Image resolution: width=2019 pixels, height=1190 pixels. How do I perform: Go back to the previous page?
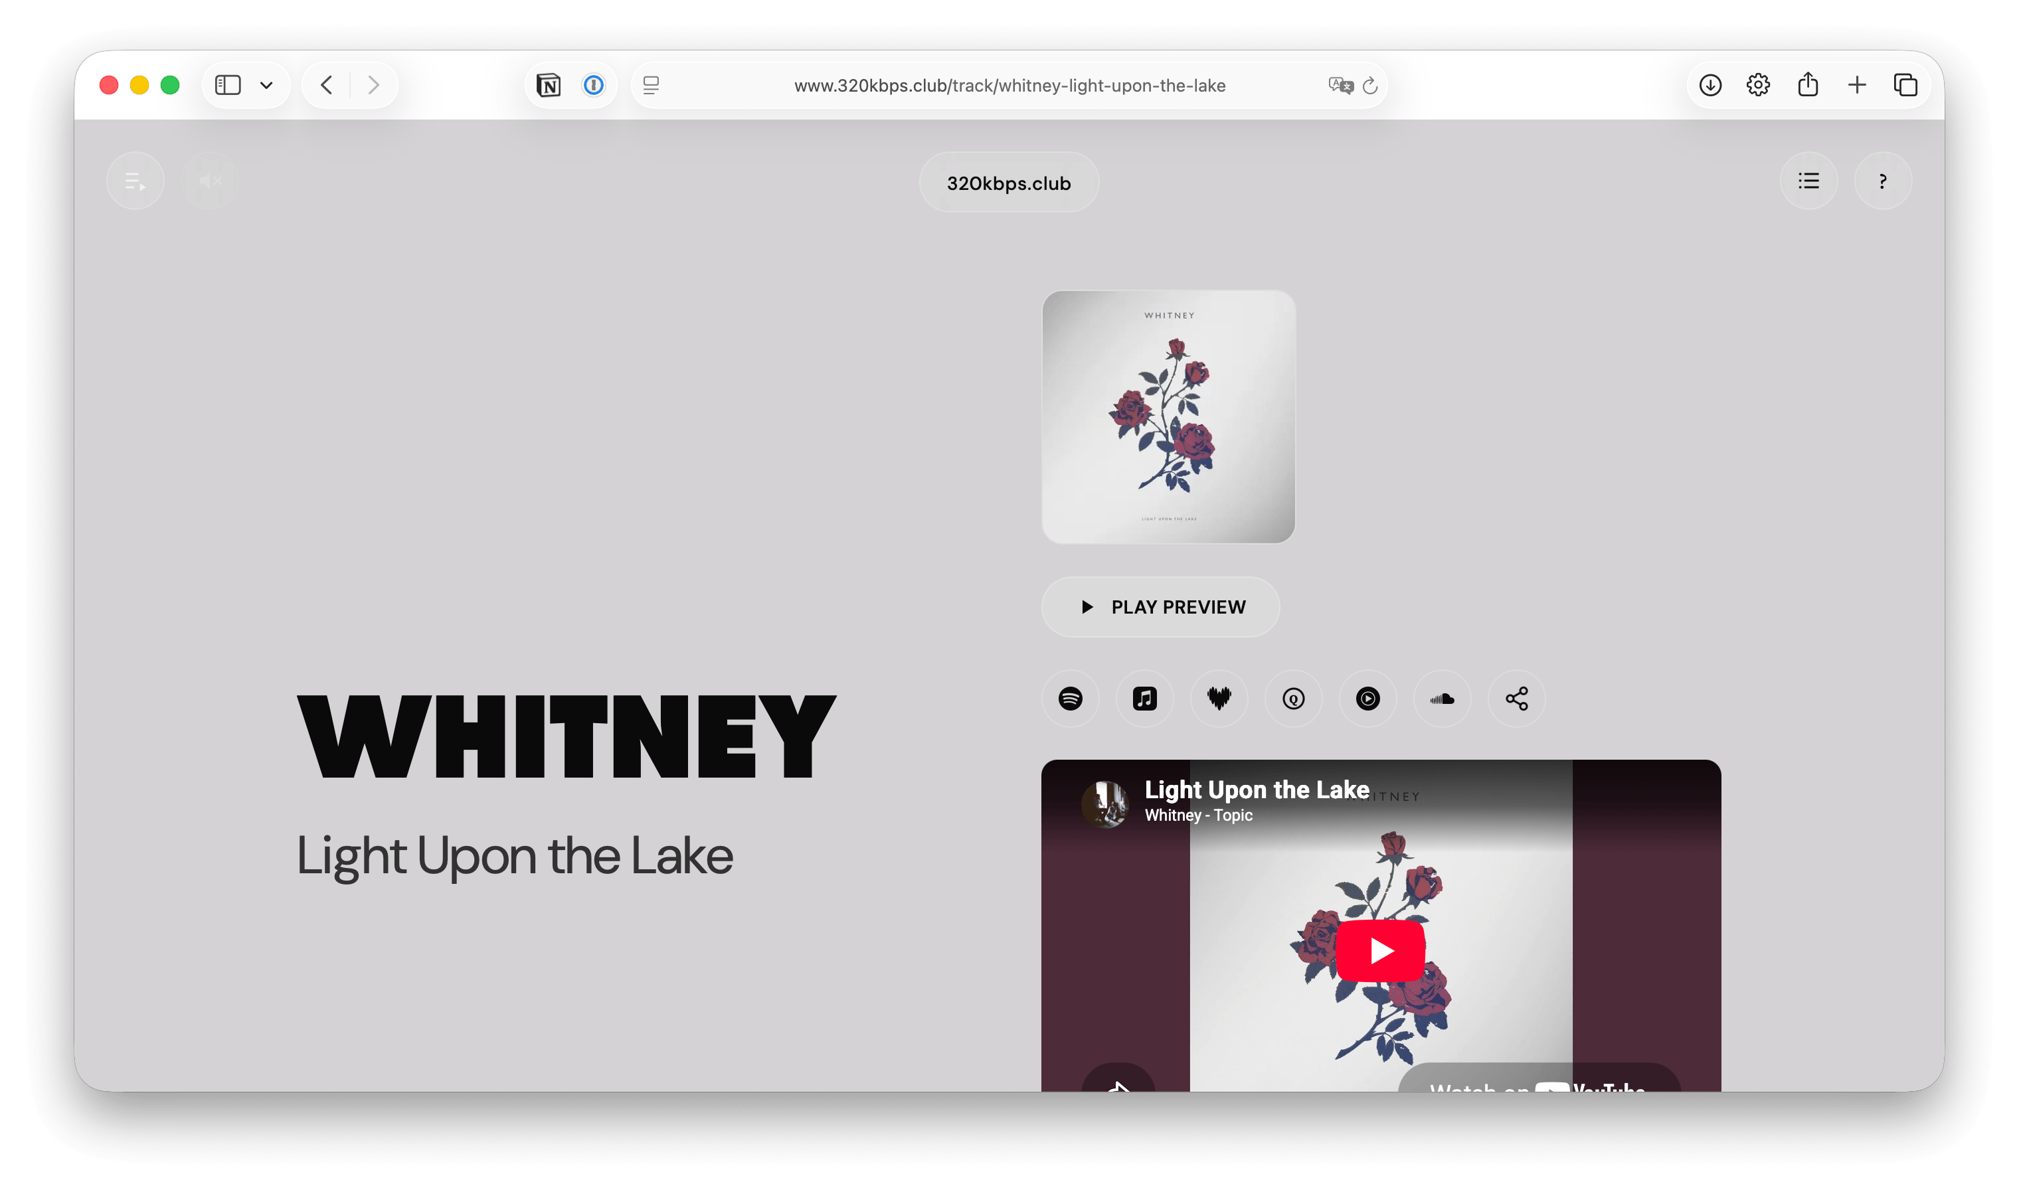point(326,85)
